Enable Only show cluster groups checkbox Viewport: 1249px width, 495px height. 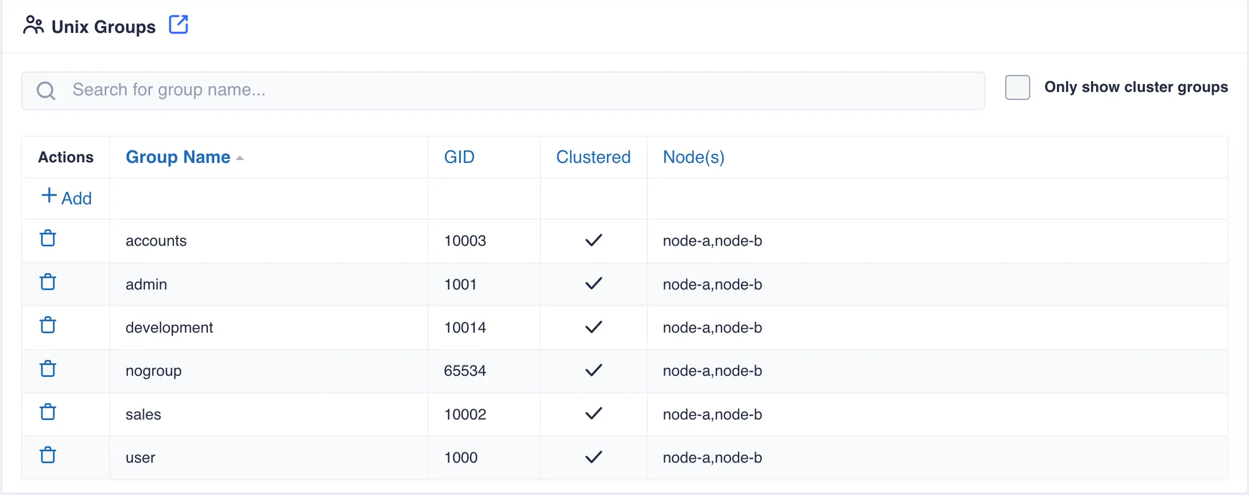point(1017,87)
